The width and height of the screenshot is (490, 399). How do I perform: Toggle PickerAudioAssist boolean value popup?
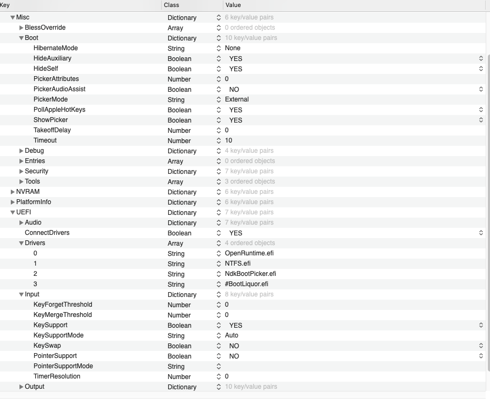pos(481,89)
